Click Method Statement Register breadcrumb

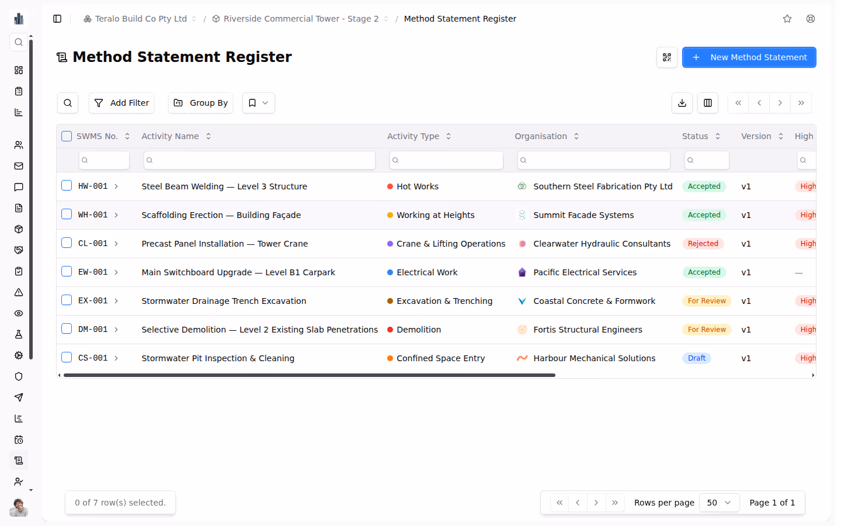click(460, 19)
